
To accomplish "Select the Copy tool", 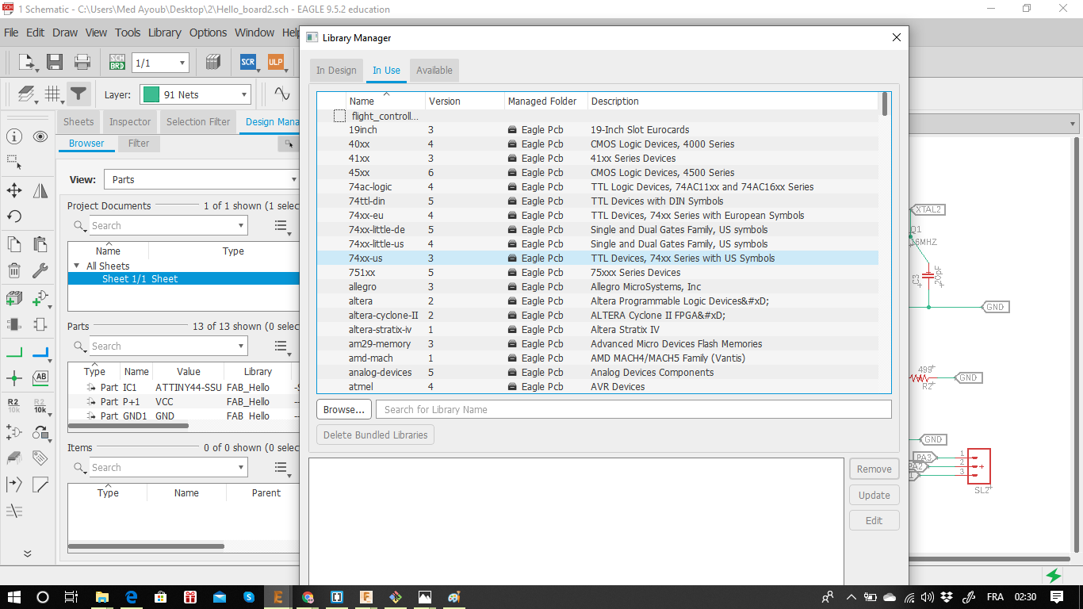I will tap(13, 244).
